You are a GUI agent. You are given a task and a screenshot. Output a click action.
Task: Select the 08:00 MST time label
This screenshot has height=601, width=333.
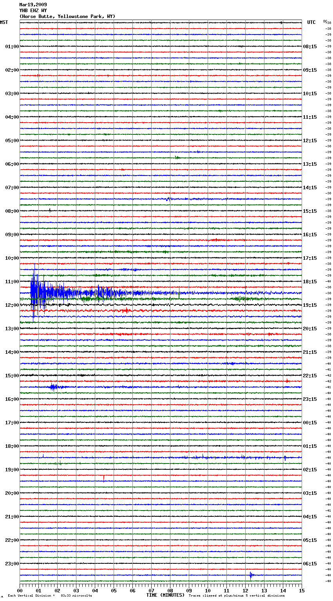pos(12,211)
